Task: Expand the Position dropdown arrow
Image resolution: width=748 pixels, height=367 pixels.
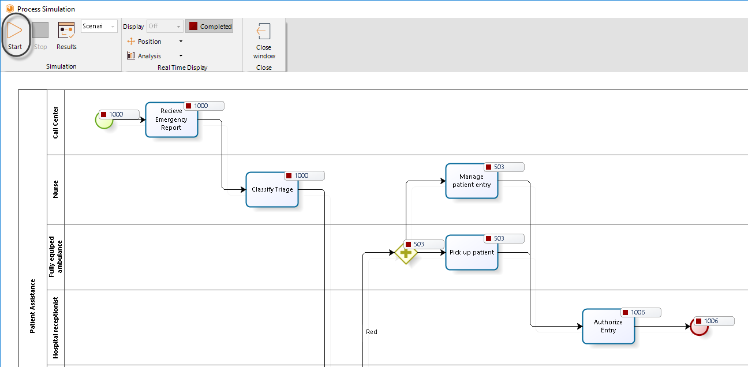Action: [x=181, y=42]
